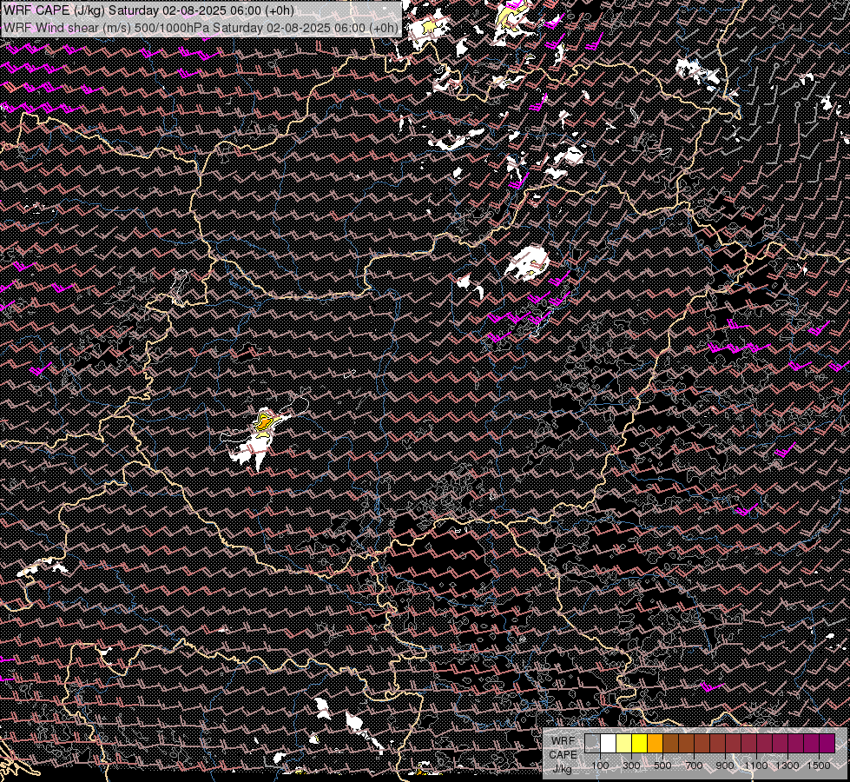Click the legend value label 500
Viewport: 850px width, 782px height.
662,765
